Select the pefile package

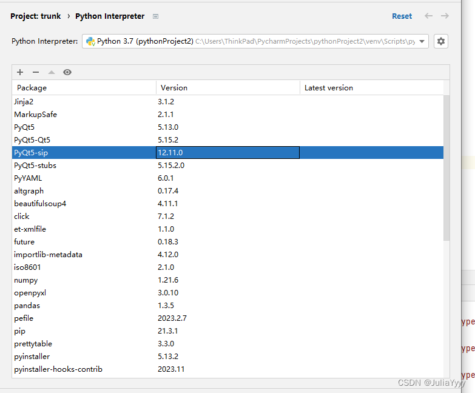tap(228, 318)
